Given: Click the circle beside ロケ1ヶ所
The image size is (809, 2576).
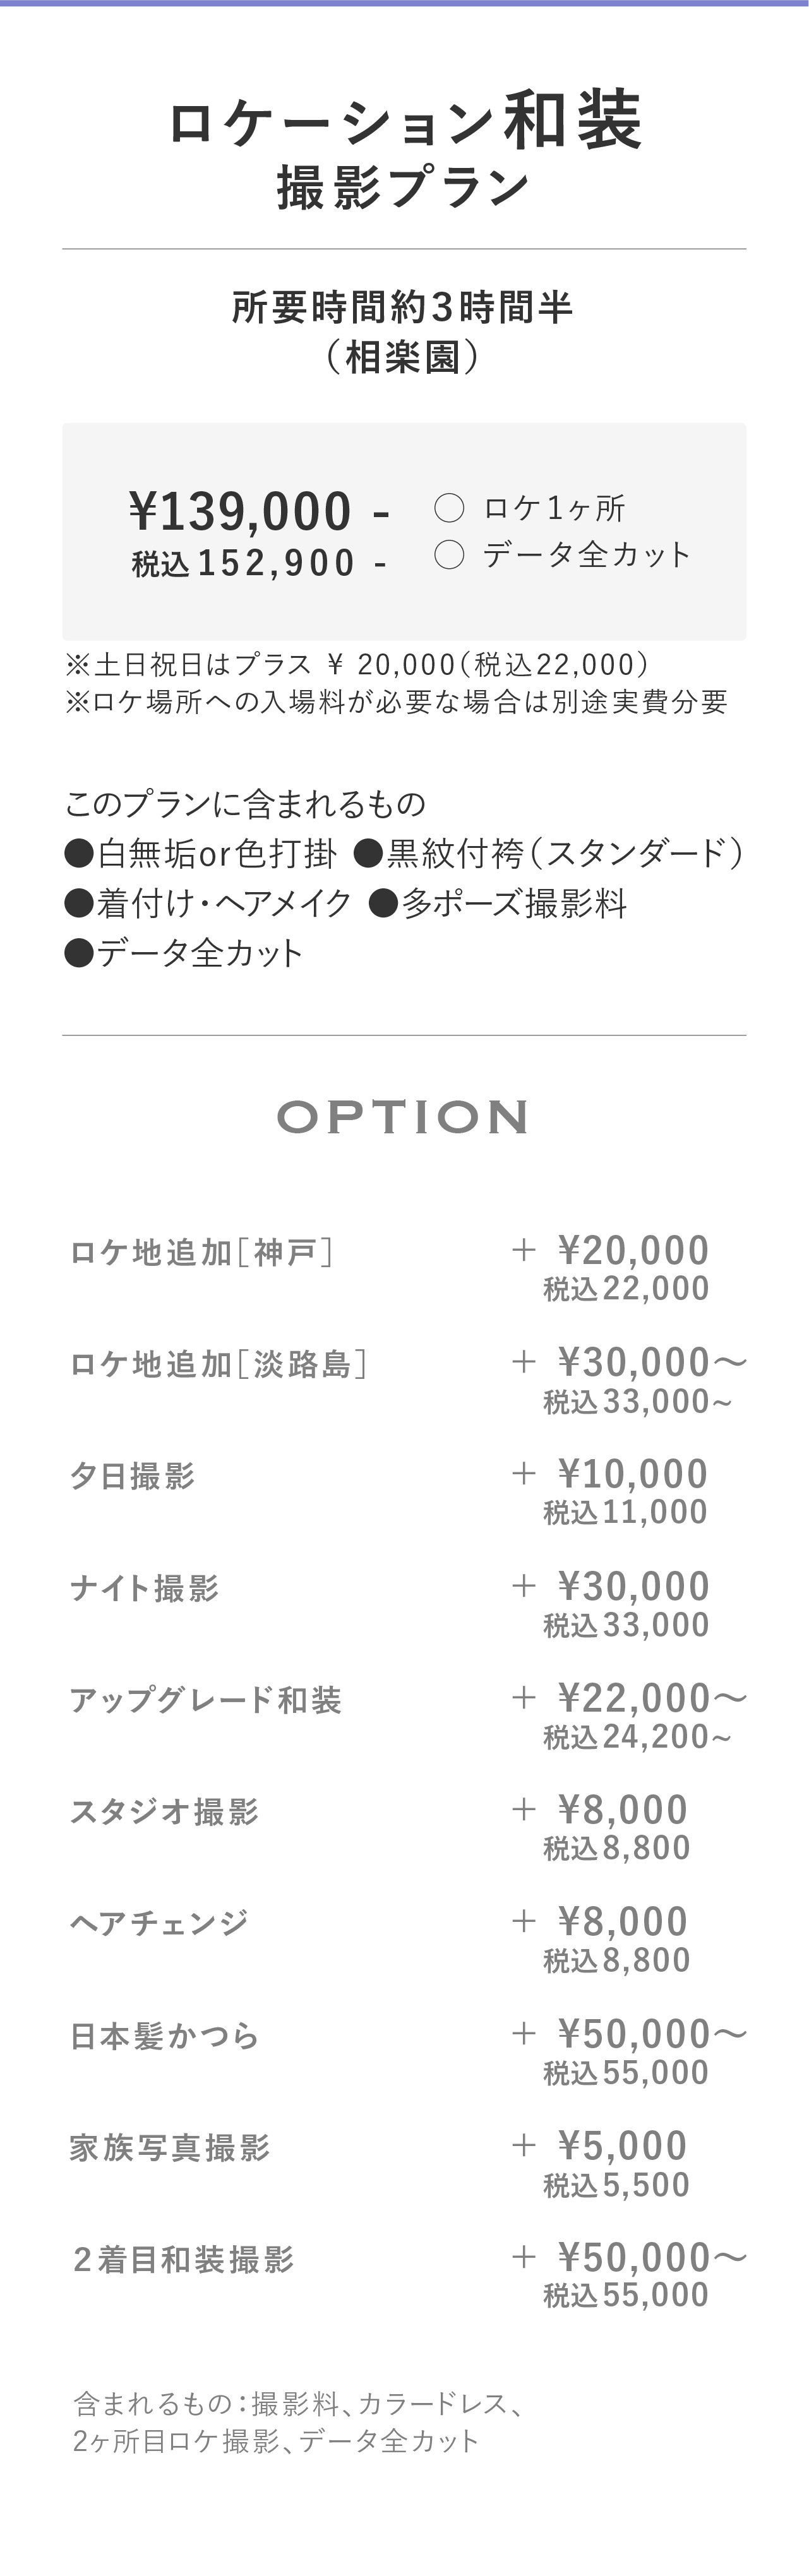Looking at the screenshot, I should [x=449, y=508].
